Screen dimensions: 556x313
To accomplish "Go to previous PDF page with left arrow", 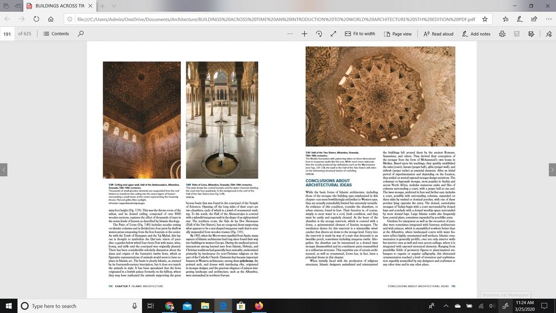I will coord(4,170).
